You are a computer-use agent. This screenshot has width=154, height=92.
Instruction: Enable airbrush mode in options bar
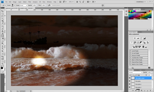pos(49,5)
